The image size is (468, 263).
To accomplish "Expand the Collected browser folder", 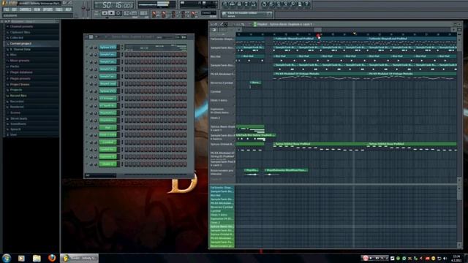I will click(16, 38).
